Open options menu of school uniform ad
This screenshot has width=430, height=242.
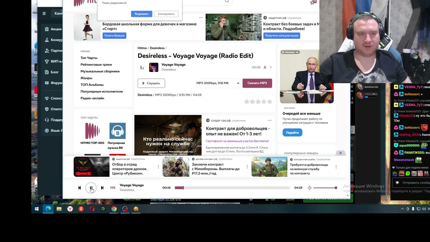(x=201, y=18)
